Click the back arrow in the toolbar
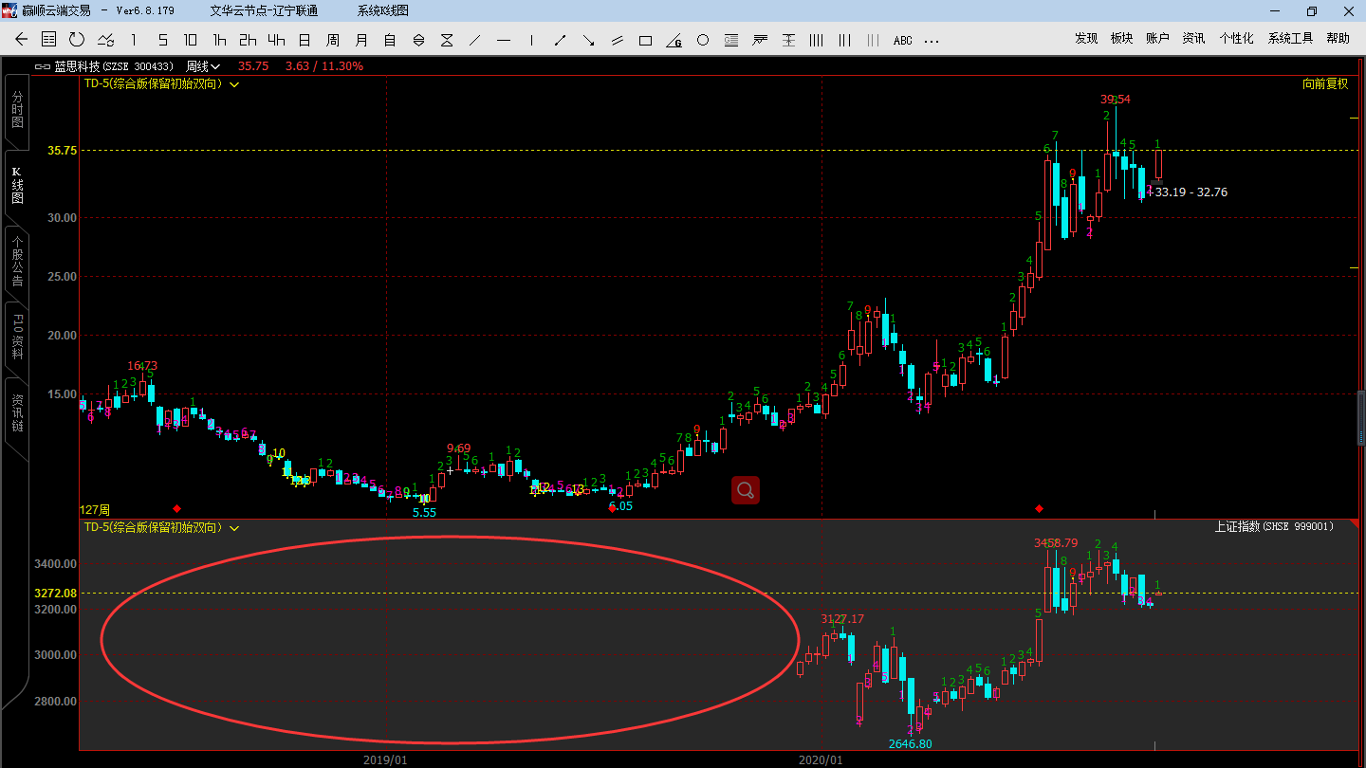This screenshot has width=1366, height=768. click(22, 40)
